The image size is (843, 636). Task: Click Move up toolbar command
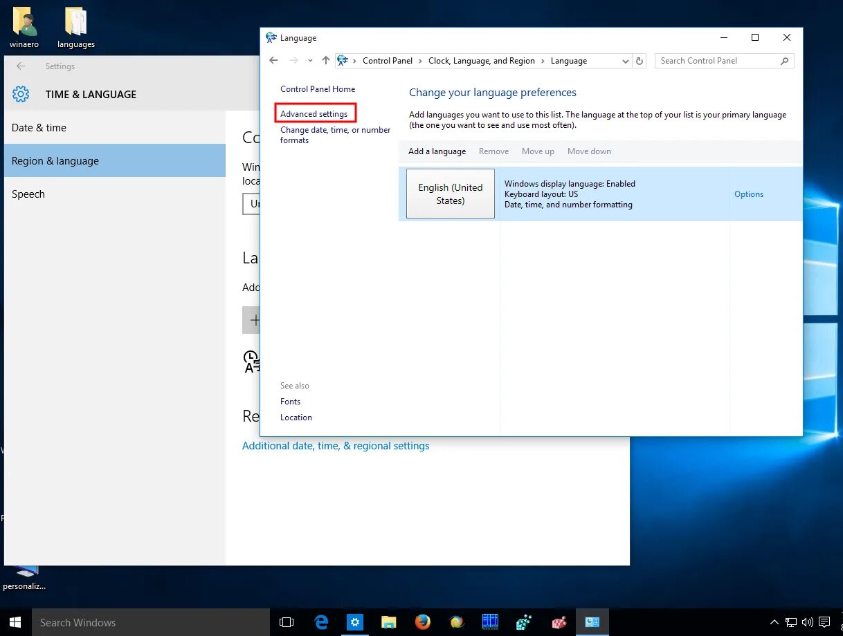point(538,151)
